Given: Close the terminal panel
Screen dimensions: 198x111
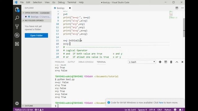Looking at the screenshot, I should [x=182, y=62].
